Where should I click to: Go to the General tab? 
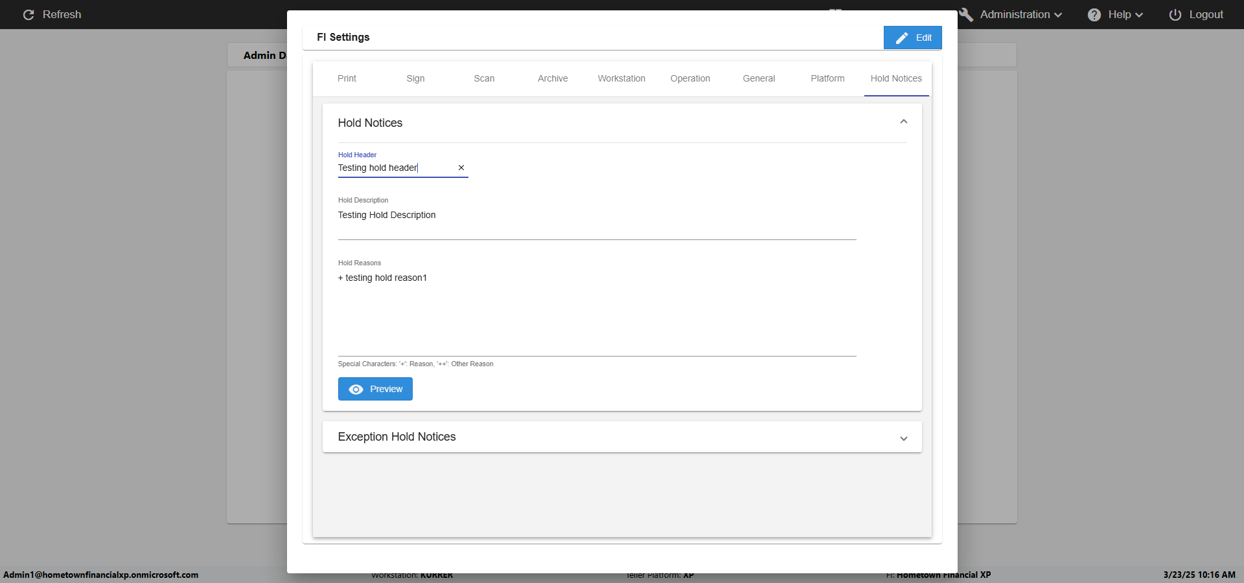click(759, 78)
